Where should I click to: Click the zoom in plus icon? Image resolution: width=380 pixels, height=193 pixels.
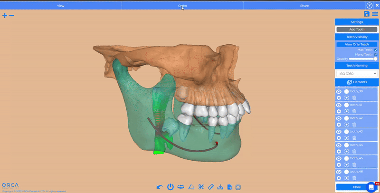pos(5,16)
